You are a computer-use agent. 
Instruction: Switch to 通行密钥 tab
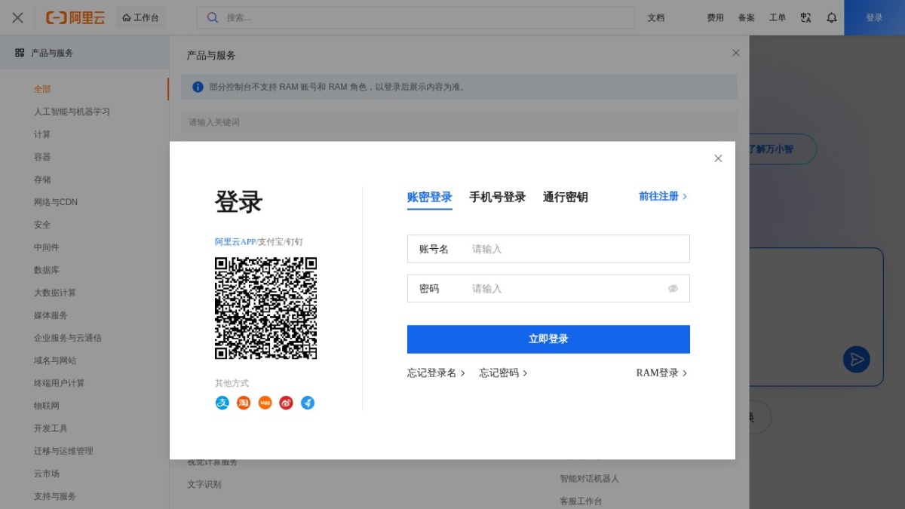565,197
